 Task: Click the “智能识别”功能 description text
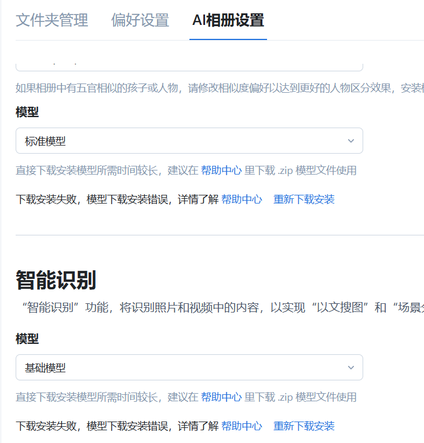point(223,307)
